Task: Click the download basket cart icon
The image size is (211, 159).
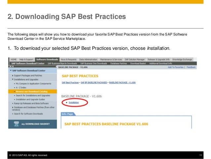Action: (x=17, y=124)
